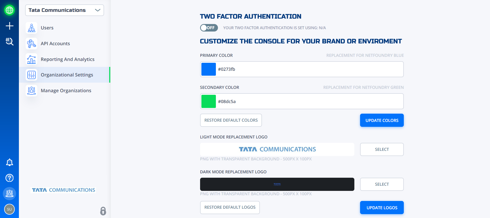Click the padlock icon at menu bottom
490x218 pixels.
103,211
